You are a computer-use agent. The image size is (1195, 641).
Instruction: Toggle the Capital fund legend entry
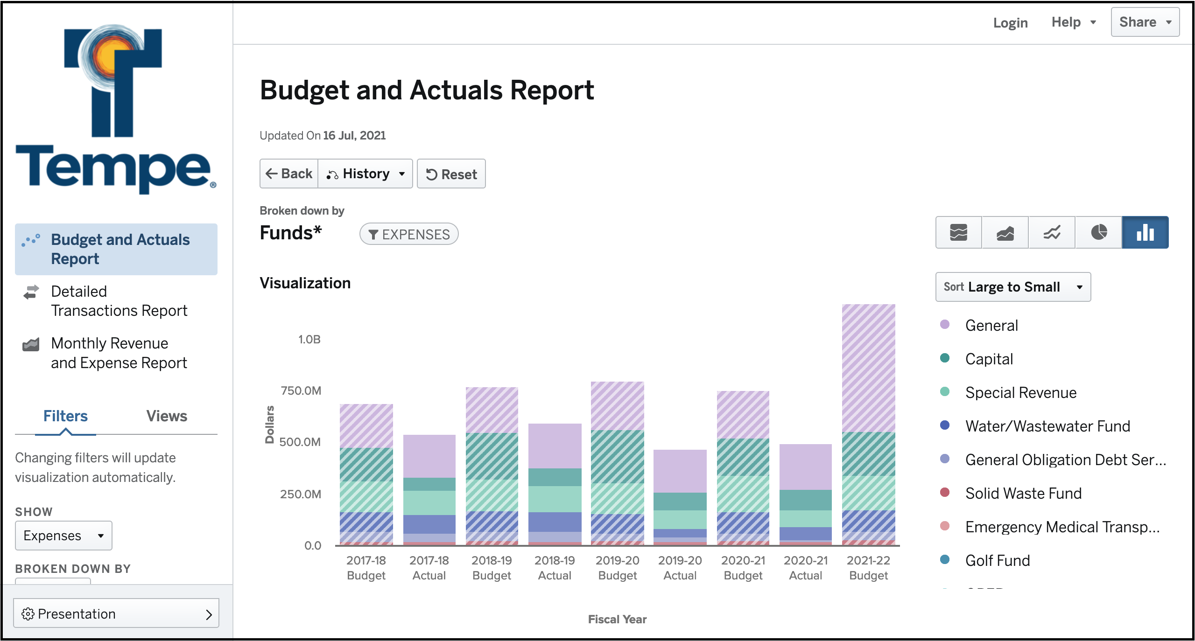click(x=989, y=359)
